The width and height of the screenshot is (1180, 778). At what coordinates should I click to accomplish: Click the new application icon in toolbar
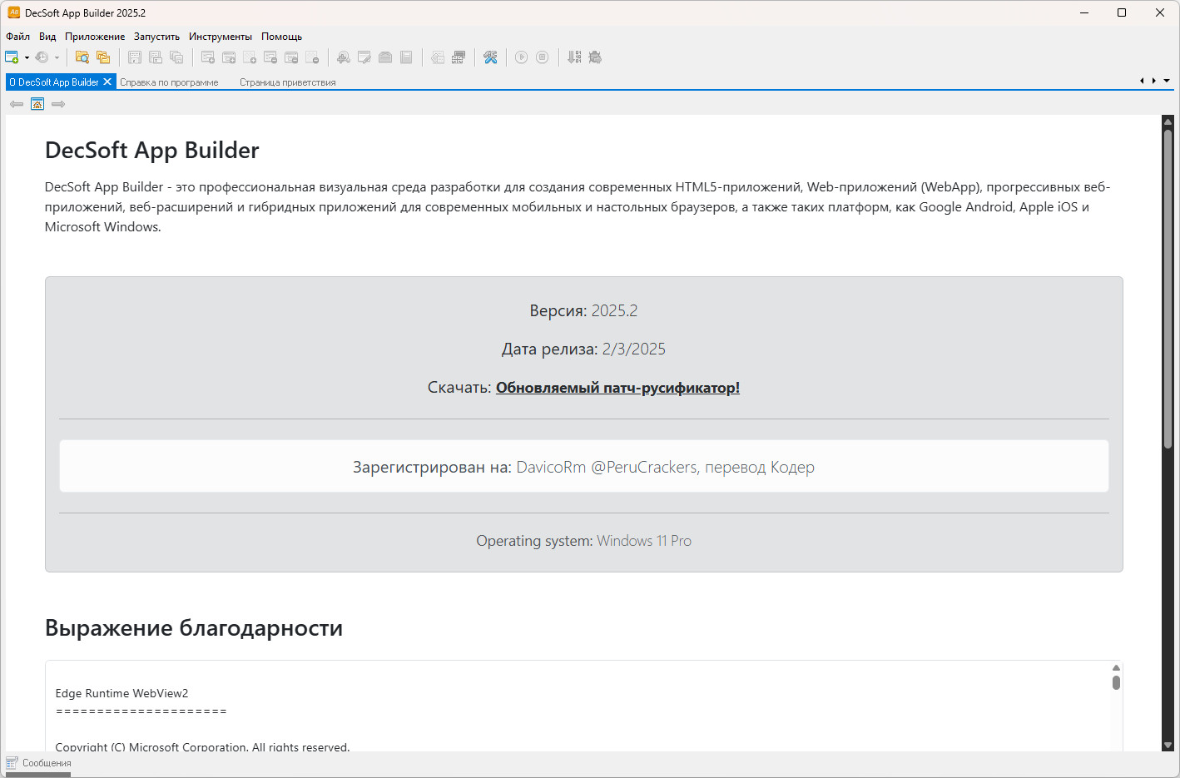click(12, 57)
